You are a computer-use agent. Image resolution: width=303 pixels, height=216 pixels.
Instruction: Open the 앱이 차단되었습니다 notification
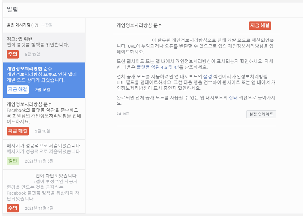tap(44, 191)
